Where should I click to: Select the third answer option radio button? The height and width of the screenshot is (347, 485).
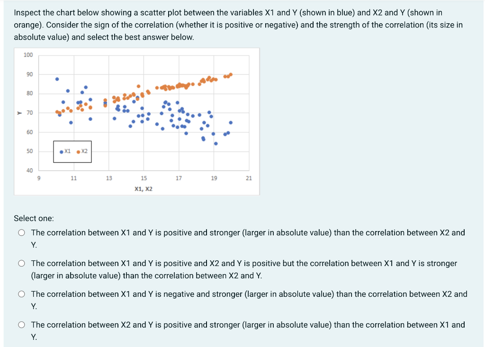(21, 294)
